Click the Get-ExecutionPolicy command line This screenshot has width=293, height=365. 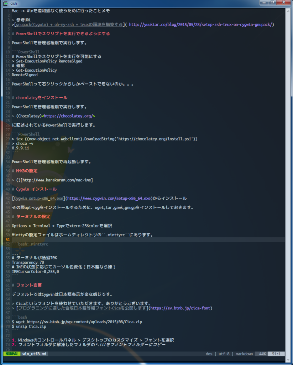pos(34,70)
